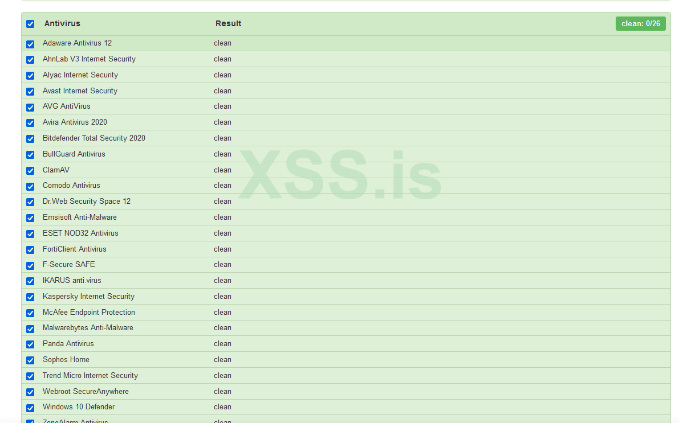Toggle the BullGuard Antivirus checkbox
This screenshot has width=679, height=423.
click(30, 155)
